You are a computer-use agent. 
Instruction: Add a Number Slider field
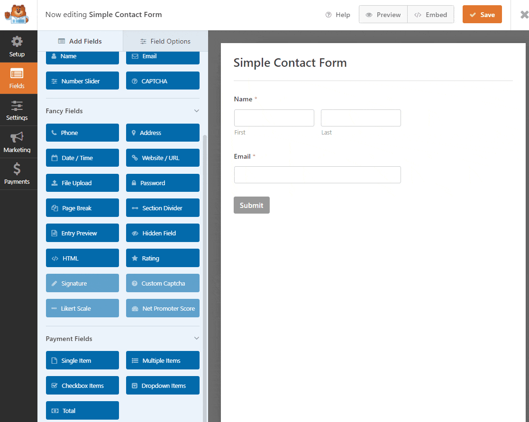click(x=82, y=81)
